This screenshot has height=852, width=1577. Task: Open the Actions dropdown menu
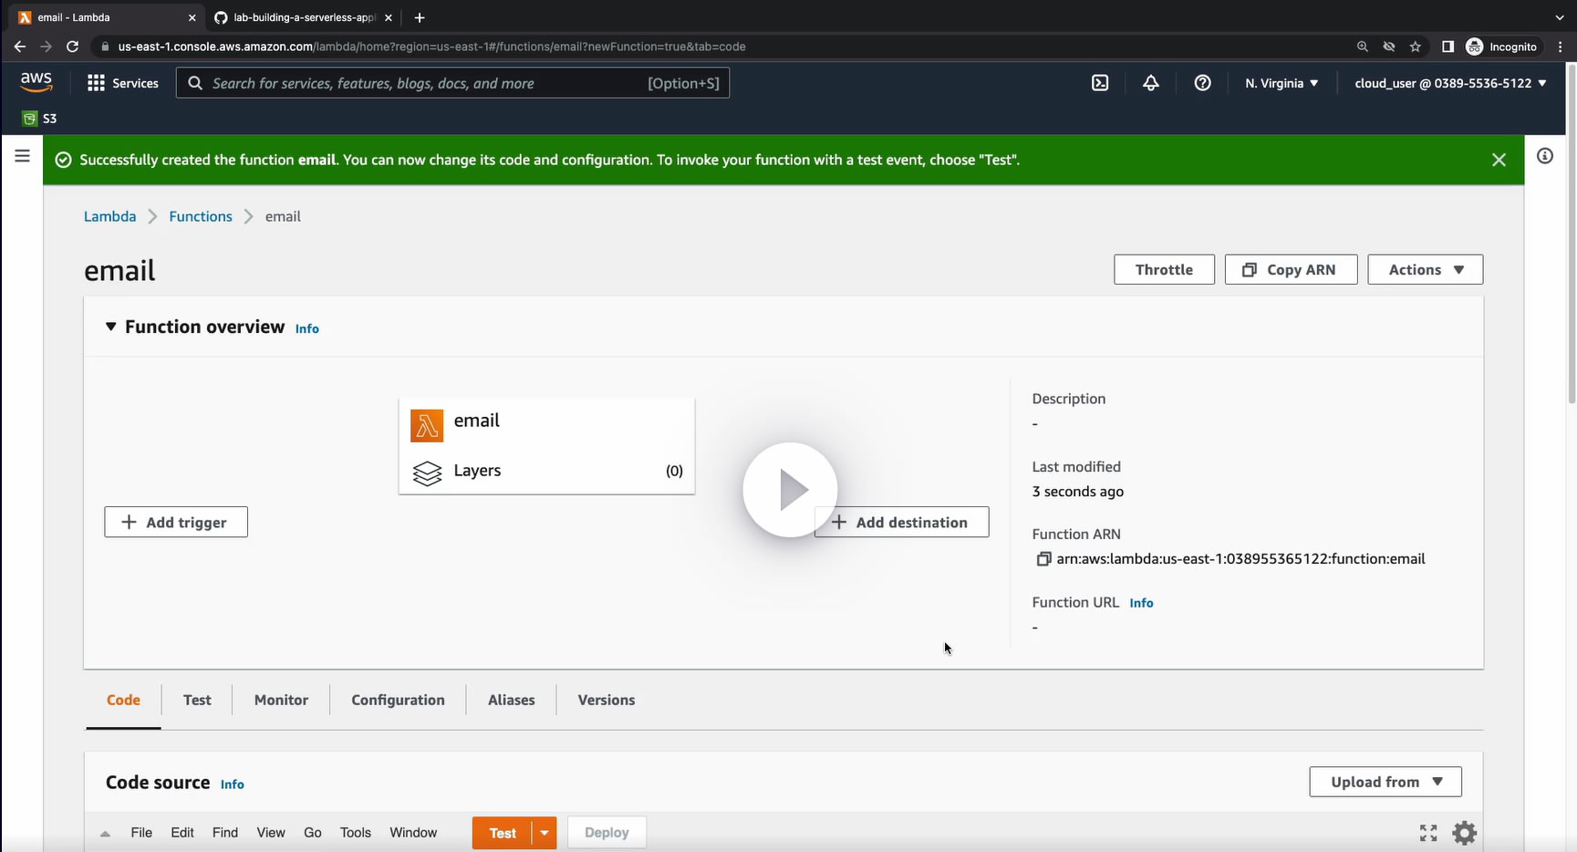click(1426, 270)
